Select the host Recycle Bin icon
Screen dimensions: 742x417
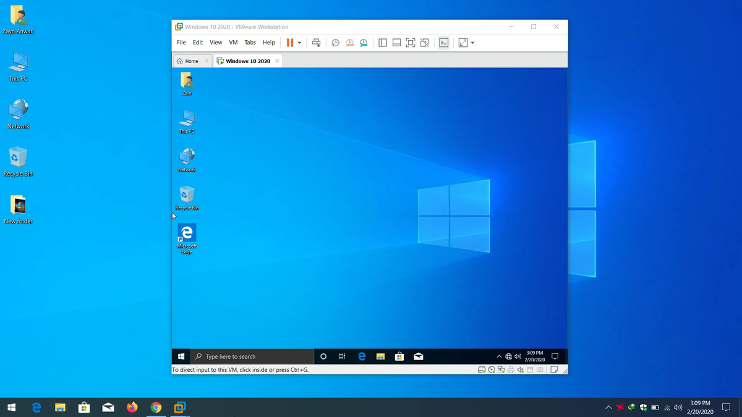coord(18,162)
